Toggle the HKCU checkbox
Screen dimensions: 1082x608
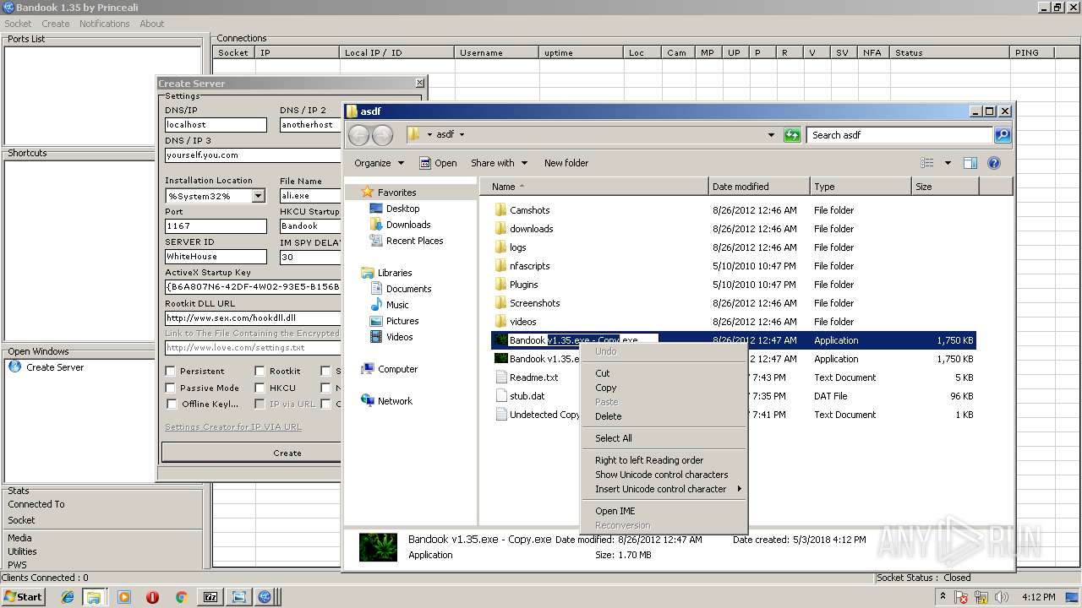tap(260, 388)
